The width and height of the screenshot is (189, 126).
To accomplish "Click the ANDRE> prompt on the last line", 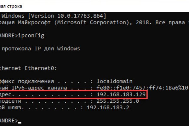I will click(8, 121).
